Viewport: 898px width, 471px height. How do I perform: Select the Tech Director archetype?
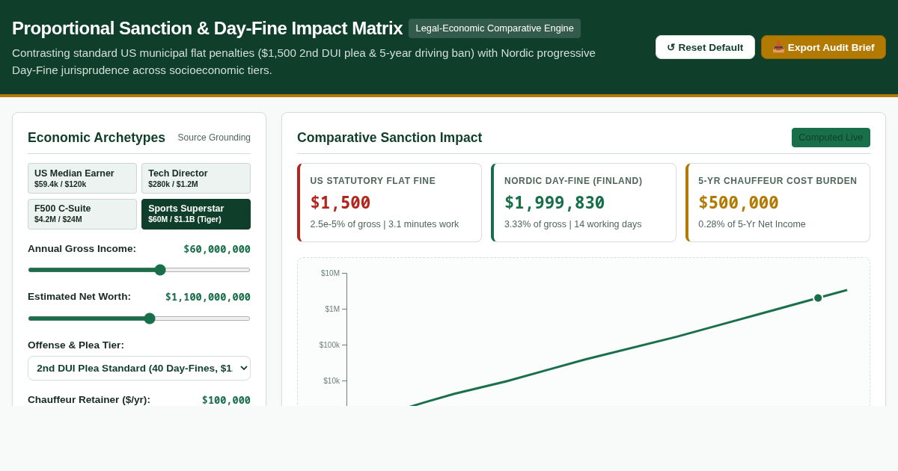[196, 179]
